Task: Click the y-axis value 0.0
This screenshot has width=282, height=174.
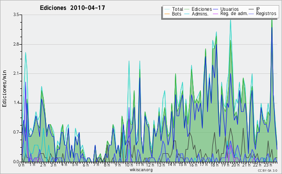Action: [16, 162]
